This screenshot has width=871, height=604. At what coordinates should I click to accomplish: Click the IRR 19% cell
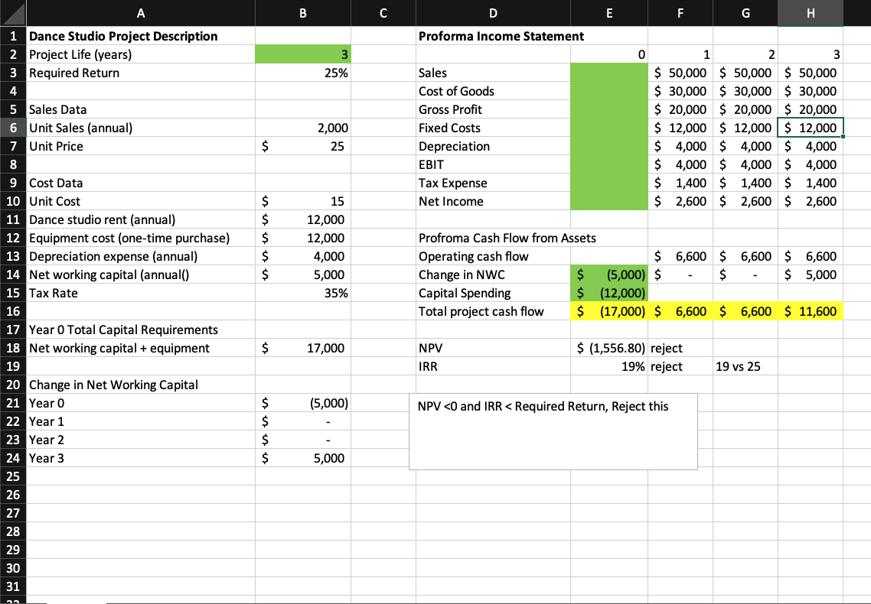pos(608,366)
